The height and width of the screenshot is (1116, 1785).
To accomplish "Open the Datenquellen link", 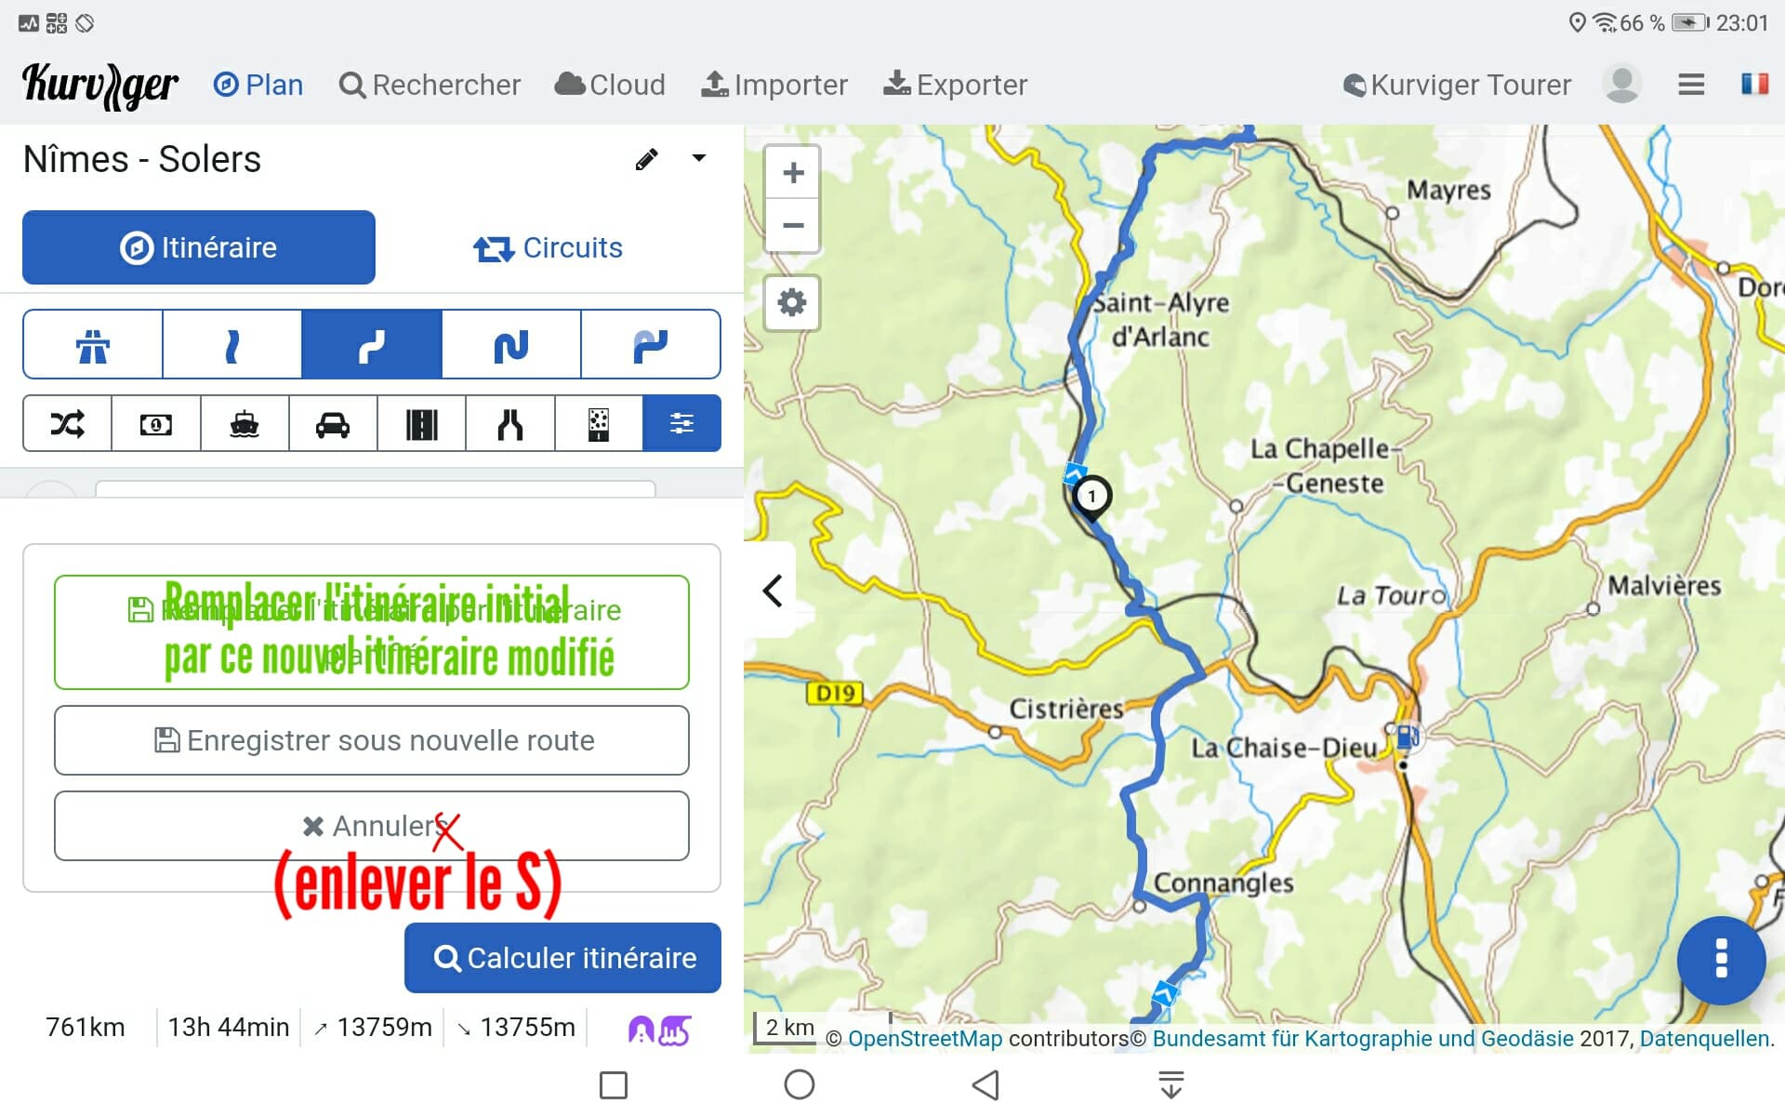I will tap(1704, 1038).
